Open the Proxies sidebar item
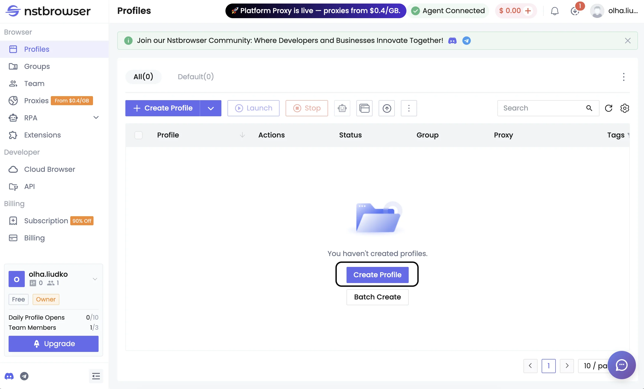The height and width of the screenshot is (389, 644). (x=37, y=100)
